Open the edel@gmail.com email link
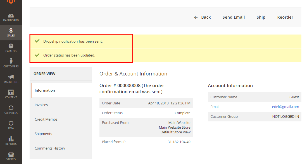 285,107
